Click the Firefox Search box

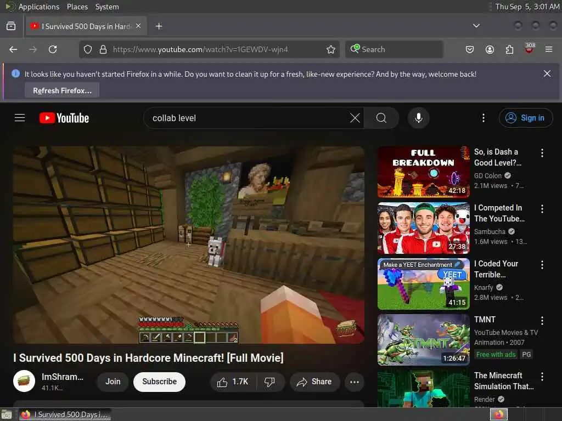pyautogui.click(x=394, y=49)
